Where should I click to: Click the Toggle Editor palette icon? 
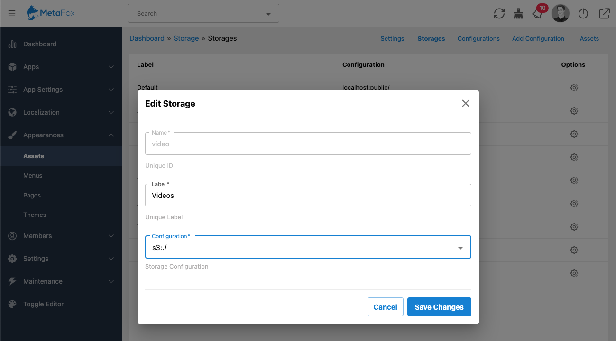click(13, 304)
